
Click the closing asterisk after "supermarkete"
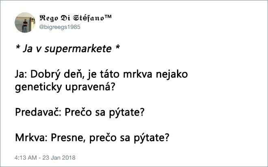(x=117, y=49)
